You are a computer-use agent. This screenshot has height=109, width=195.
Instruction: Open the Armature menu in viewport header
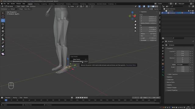[33, 6]
